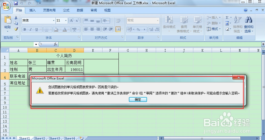
Task: Open the Sheet2 worksheet tab
Action: click(x=39, y=138)
